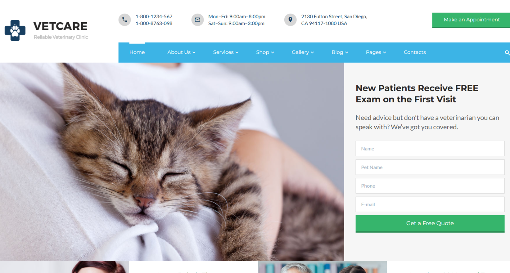This screenshot has width=510, height=273.
Task: Click the envelope icon beside opening hours
Action: point(197,20)
